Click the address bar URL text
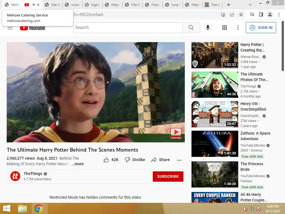Image resolution: width=285 pixels, height=214 pixels. coord(88,14)
